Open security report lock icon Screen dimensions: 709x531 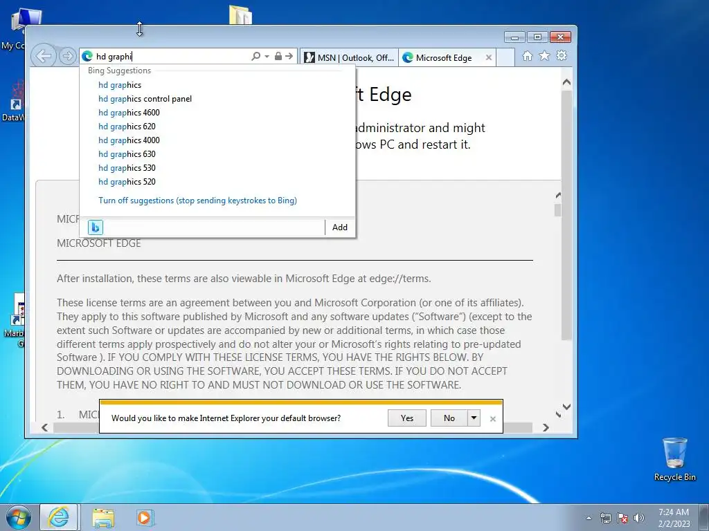[278, 56]
